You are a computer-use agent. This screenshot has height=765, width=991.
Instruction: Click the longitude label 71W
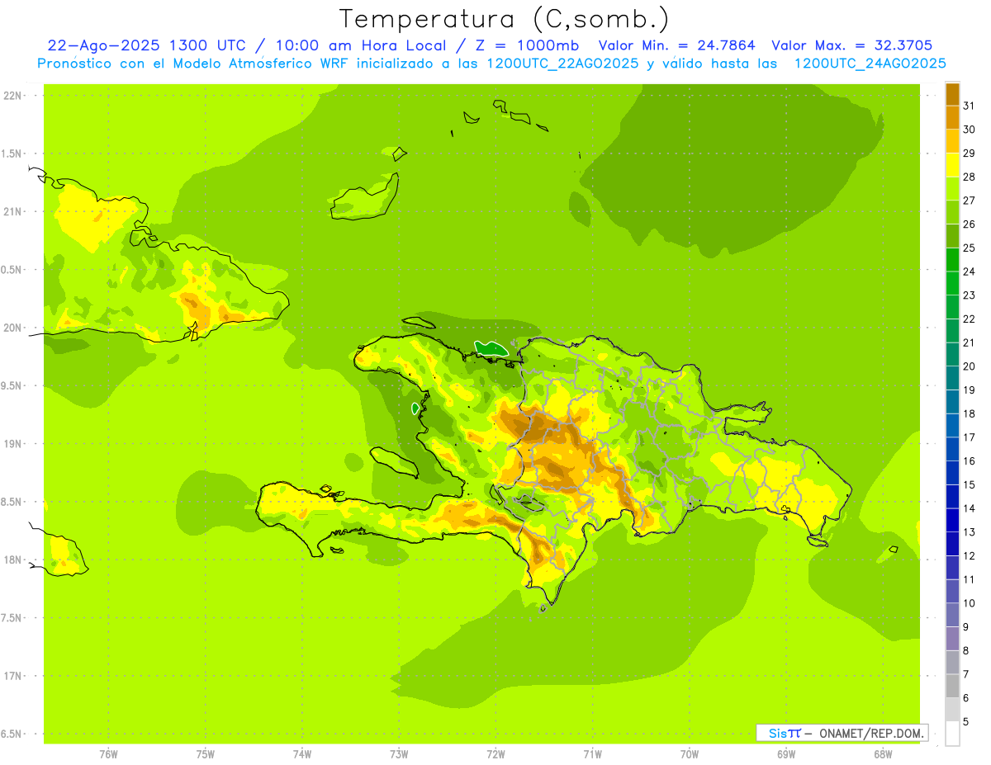pyautogui.click(x=592, y=754)
